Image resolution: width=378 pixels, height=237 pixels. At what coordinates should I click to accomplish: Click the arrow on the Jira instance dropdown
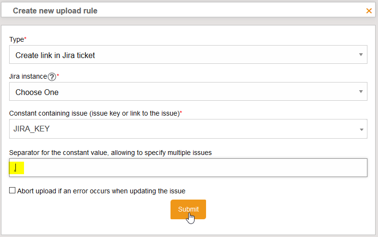click(361, 92)
